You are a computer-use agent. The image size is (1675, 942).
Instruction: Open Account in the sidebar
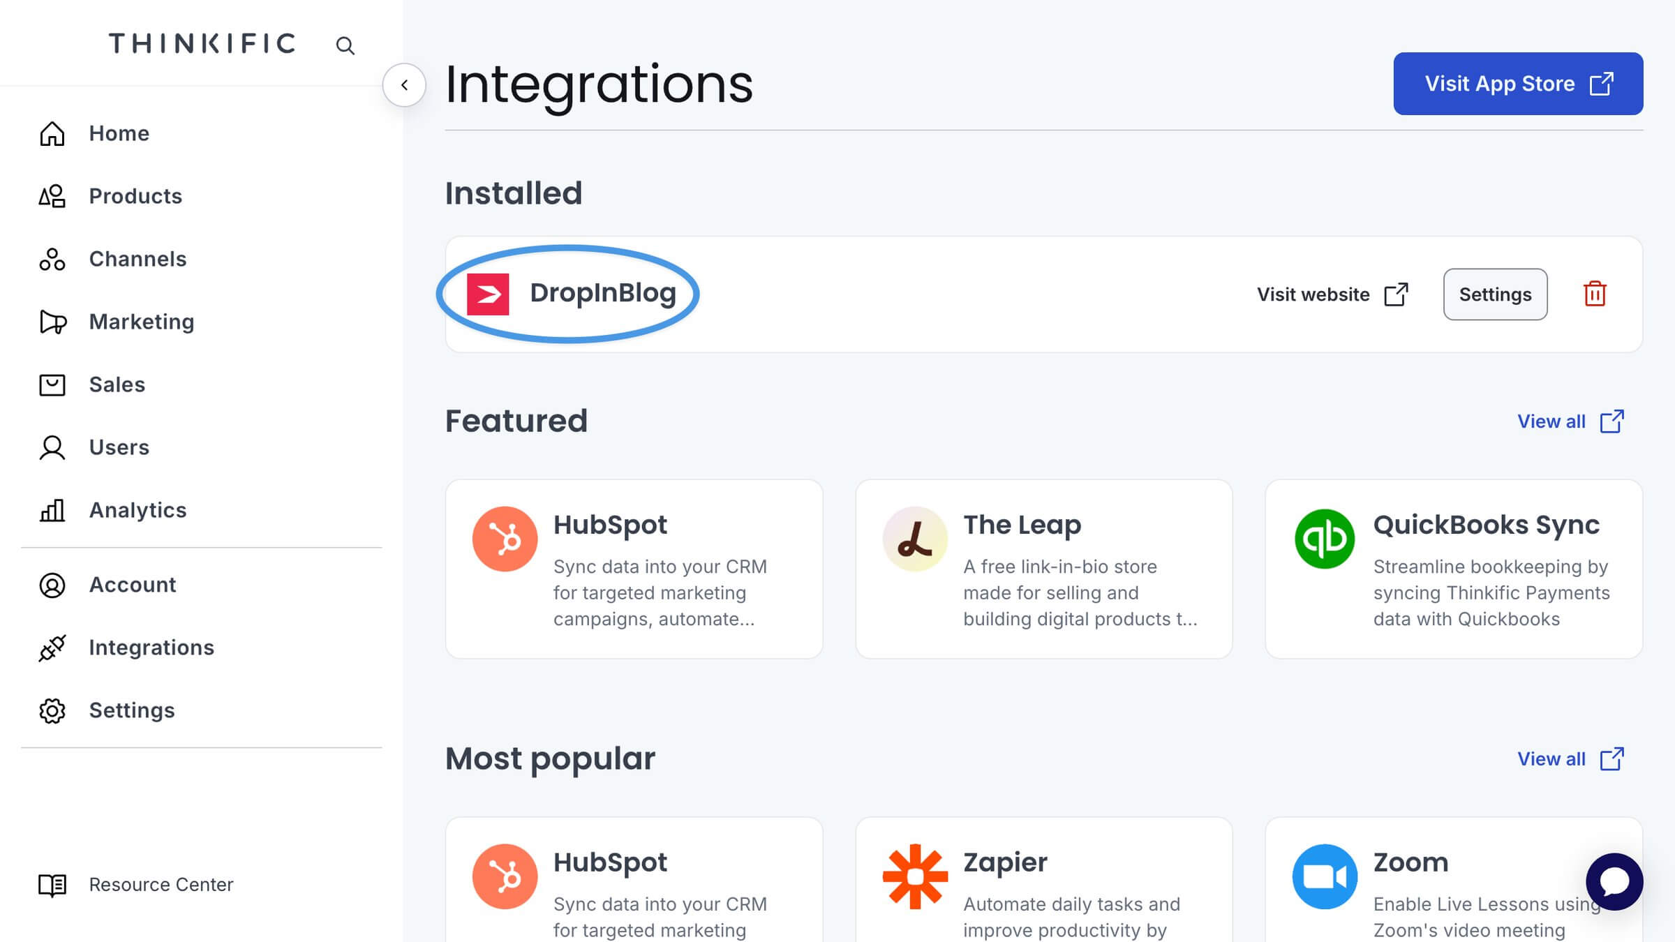132,585
